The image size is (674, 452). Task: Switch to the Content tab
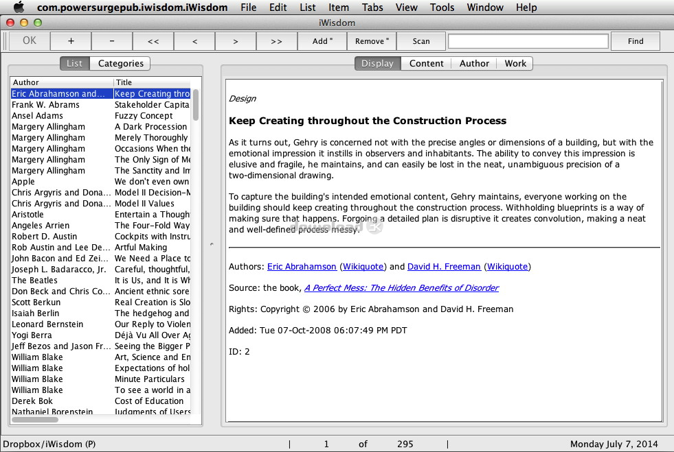click(426, 63)
